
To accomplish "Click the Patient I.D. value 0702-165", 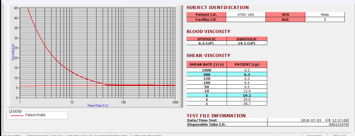I will (246, 14).
